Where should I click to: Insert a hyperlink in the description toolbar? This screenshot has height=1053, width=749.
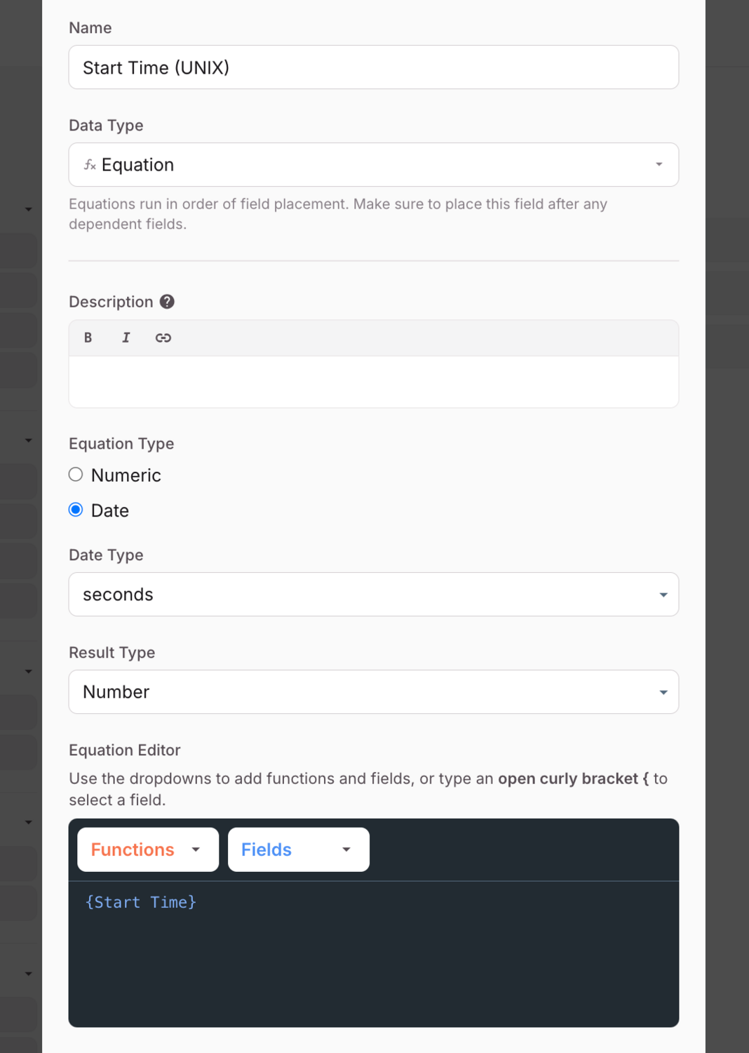[x=163, y=338]
